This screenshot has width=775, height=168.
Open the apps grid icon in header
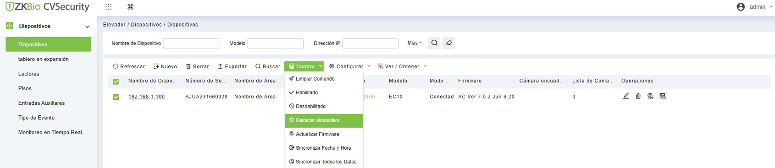109,7
